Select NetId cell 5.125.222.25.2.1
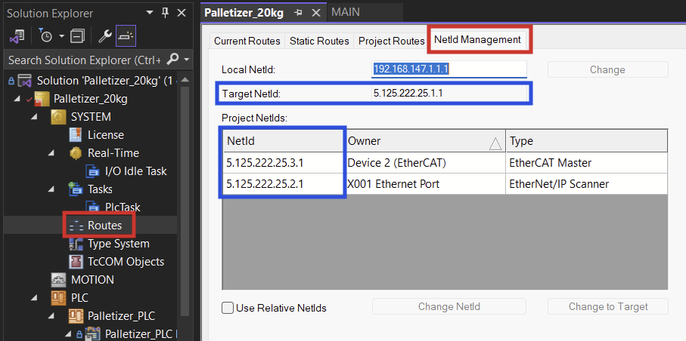 tap(284, 184)
